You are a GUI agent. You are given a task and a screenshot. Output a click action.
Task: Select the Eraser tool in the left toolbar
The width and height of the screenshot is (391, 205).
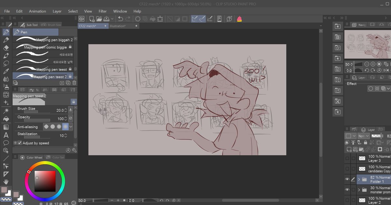point(6,48)
